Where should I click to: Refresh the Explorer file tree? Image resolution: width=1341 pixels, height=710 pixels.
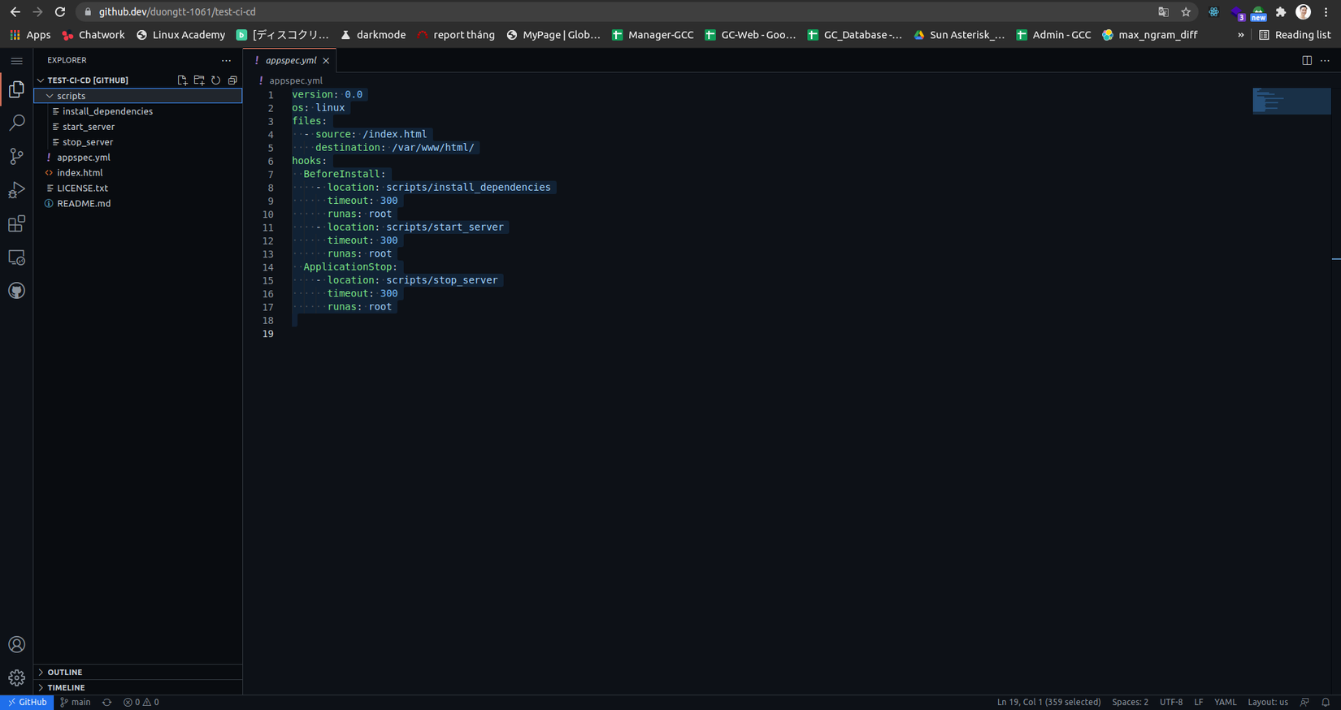(215, 80)
